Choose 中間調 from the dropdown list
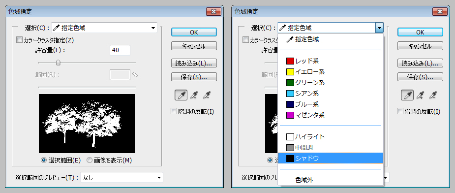Image resolution: width=455 pixels, height=193 pixels. click(331, 147)
